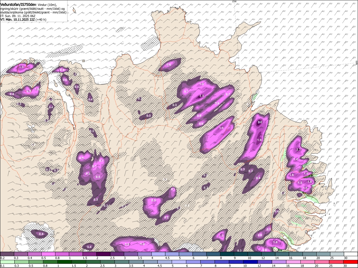Pick the snow scale swatch between 0.4 and 0.5
This screenshot has width=358, height=268.
[35, 254]
